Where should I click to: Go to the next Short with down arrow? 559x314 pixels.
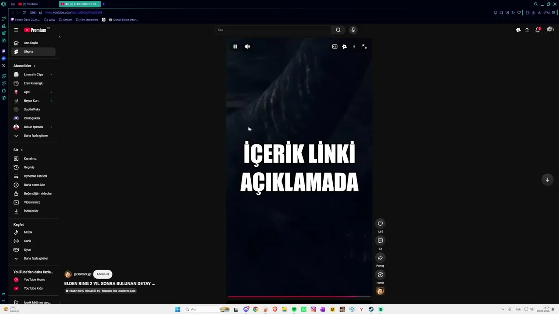pos(547,180)
